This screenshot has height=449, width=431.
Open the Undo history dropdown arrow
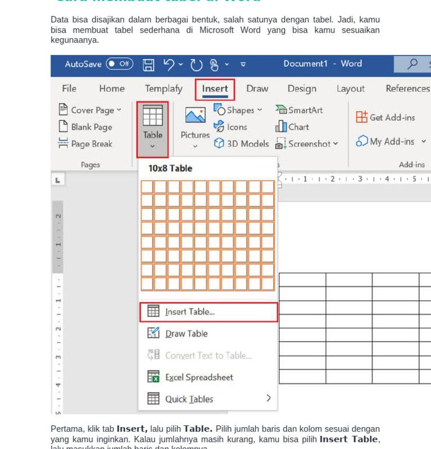[x=181, y=65]
